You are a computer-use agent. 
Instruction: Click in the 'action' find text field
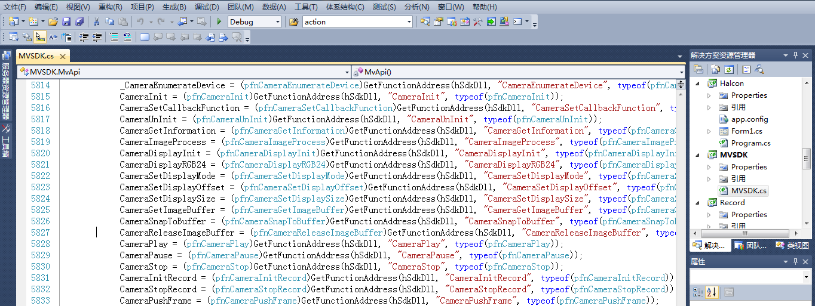[x=354, y=22]
